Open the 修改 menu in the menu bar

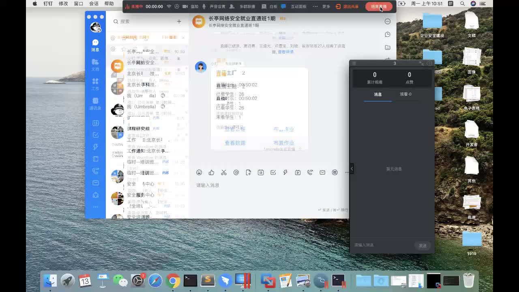(x=63, y=4)
